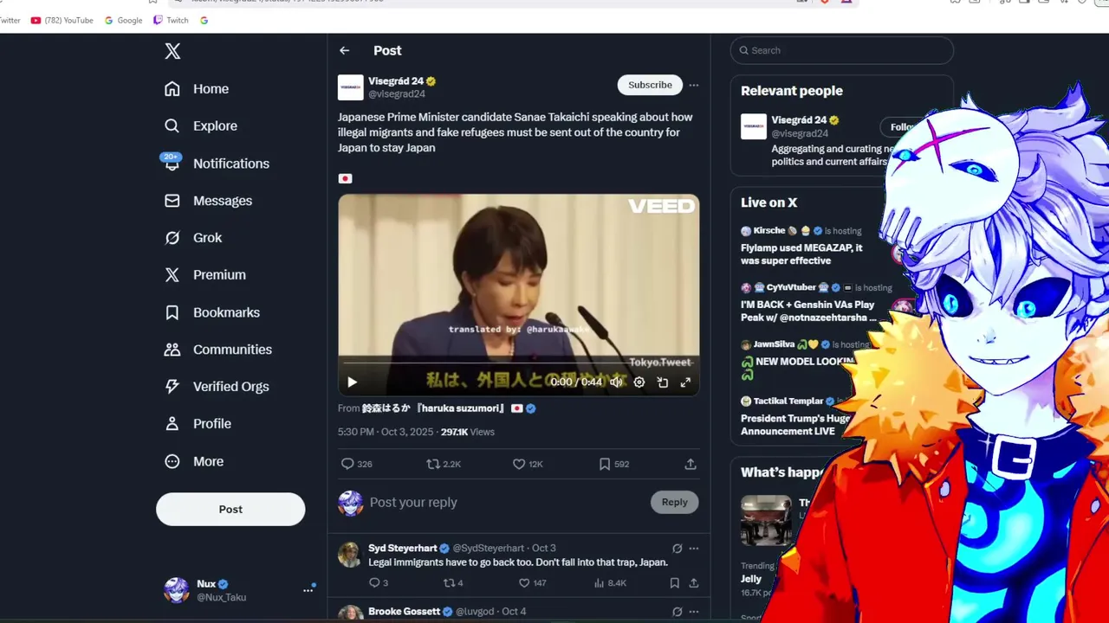The image size is (1109, 623).
Task: Seek along the video progress bar
Action: pos(518,363)
